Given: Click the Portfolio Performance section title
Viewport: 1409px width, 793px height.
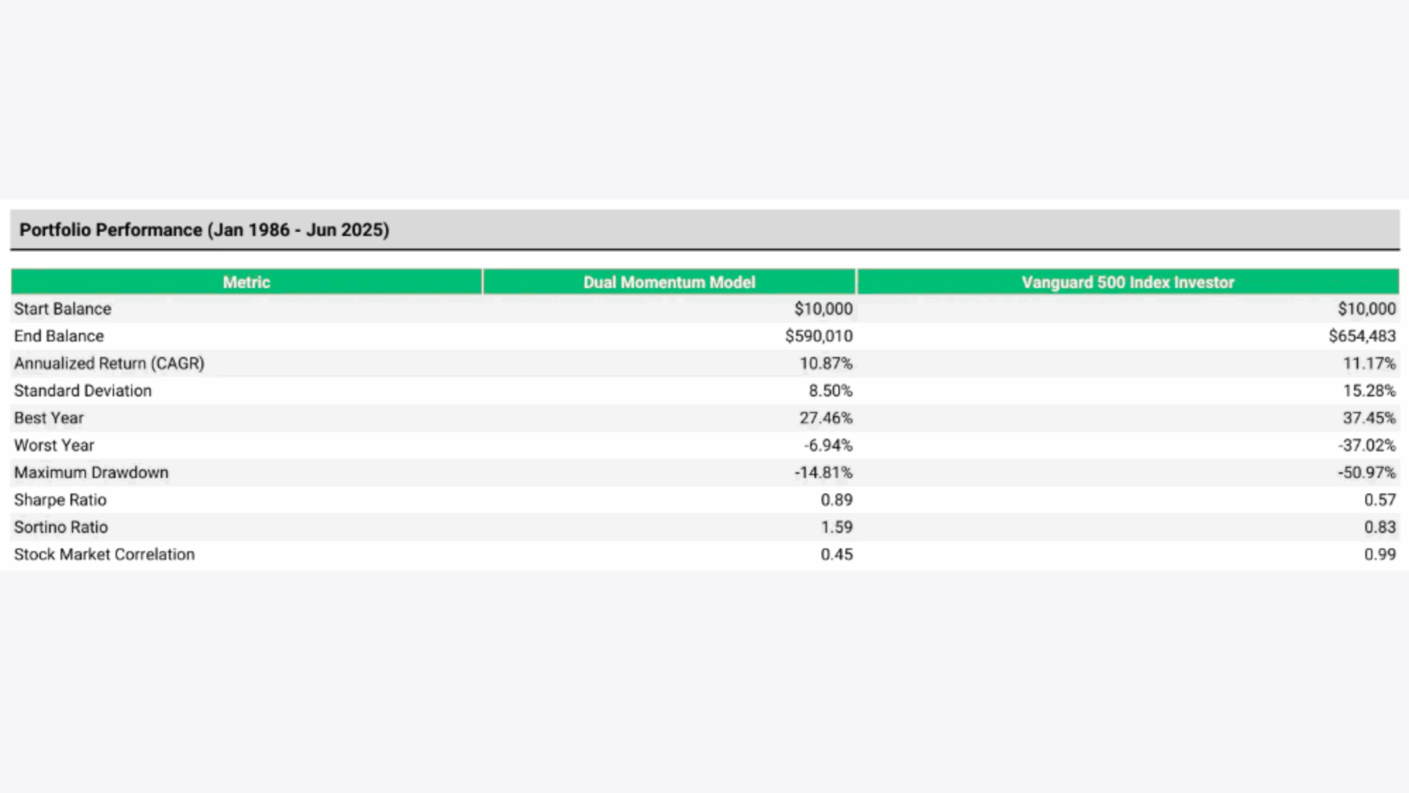Looking at the screenshot, I should [x=204, y=230].
